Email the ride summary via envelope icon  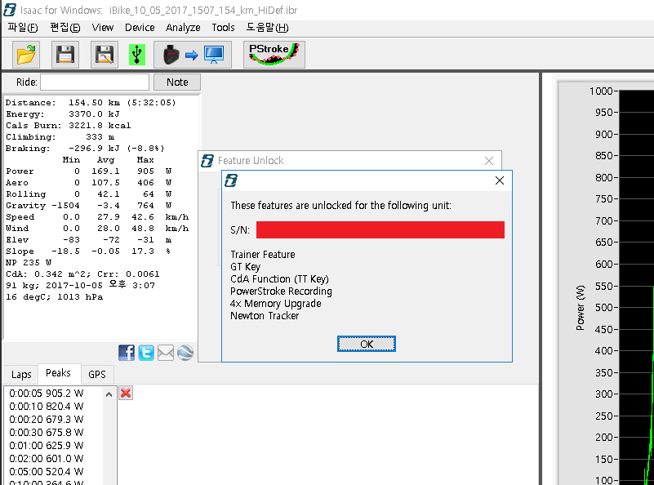tap(166, 353)
